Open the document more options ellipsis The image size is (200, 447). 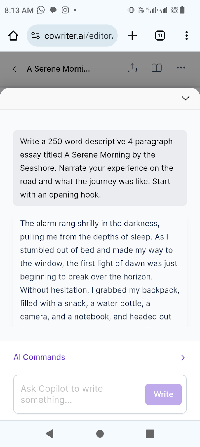pos(181,68)
